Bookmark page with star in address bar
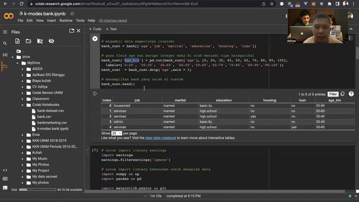The image size is (359, 202). coord(271,4)
